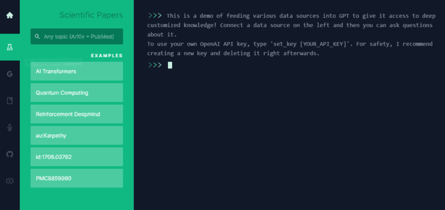Open the document file source icon
The height and width of the screenshot is (210, 445).
10,101
